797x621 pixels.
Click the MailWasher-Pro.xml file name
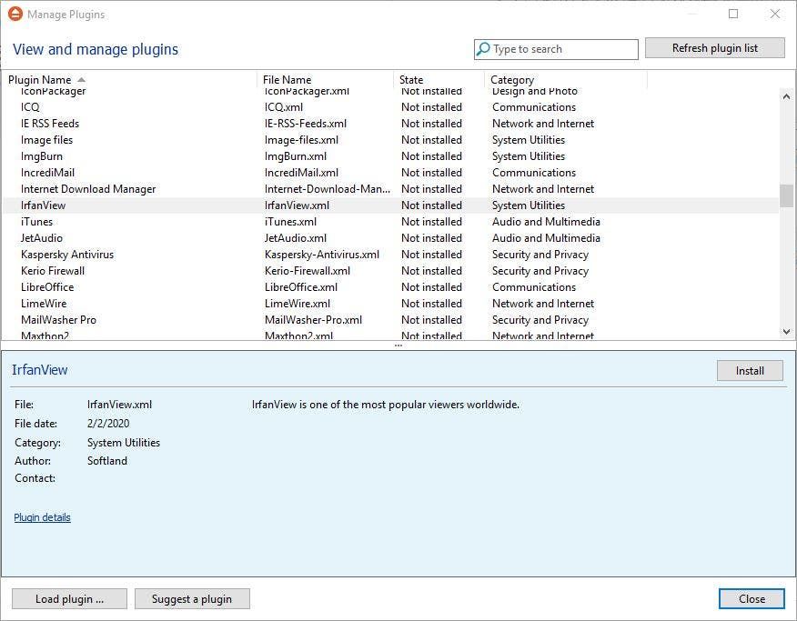[313, 320]
